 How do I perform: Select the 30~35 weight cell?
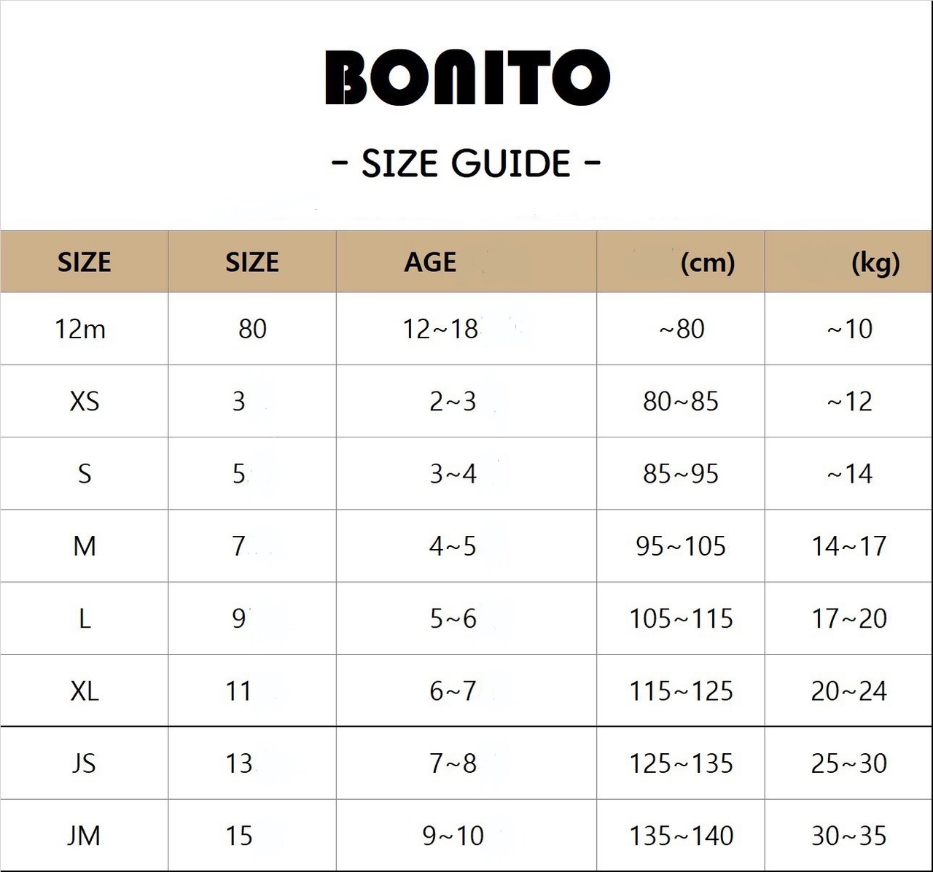[x=849, y=836]
